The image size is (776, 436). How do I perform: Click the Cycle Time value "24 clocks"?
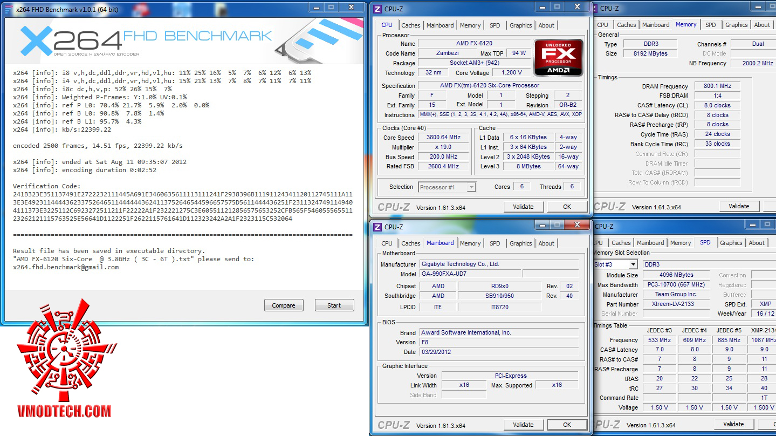717,134
